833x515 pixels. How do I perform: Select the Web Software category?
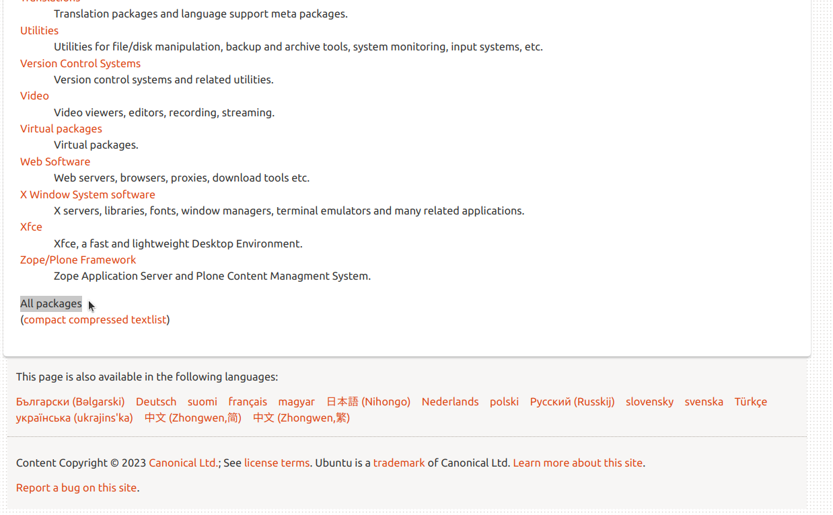pyautogui.click(x=55, y=161)
